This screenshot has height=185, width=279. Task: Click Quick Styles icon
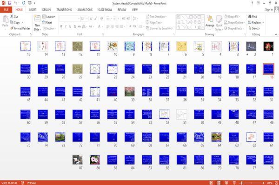pyautogui.click(x=219, y=19)
